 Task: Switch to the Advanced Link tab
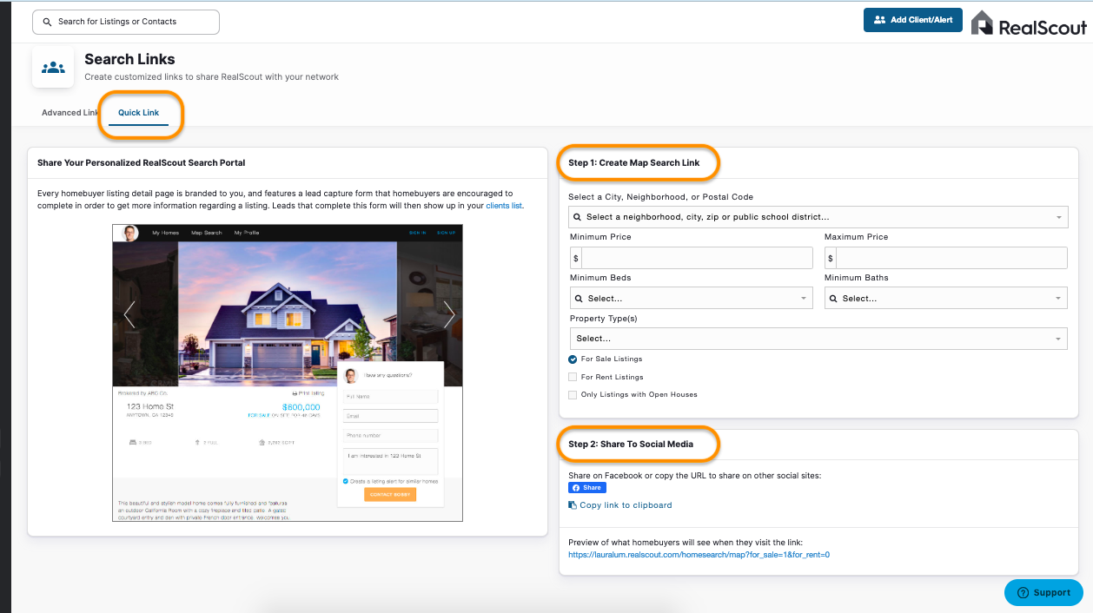(x=70, y=113)
